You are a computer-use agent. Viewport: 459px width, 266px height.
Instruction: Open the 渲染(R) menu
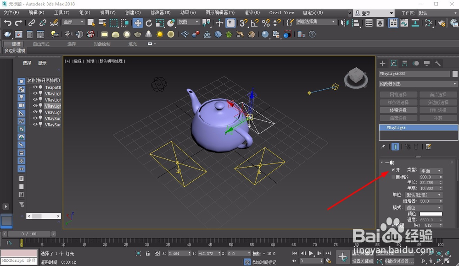tap(252, 12)
